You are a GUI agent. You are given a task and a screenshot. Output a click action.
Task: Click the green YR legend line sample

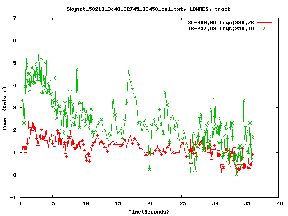[265, 28]
